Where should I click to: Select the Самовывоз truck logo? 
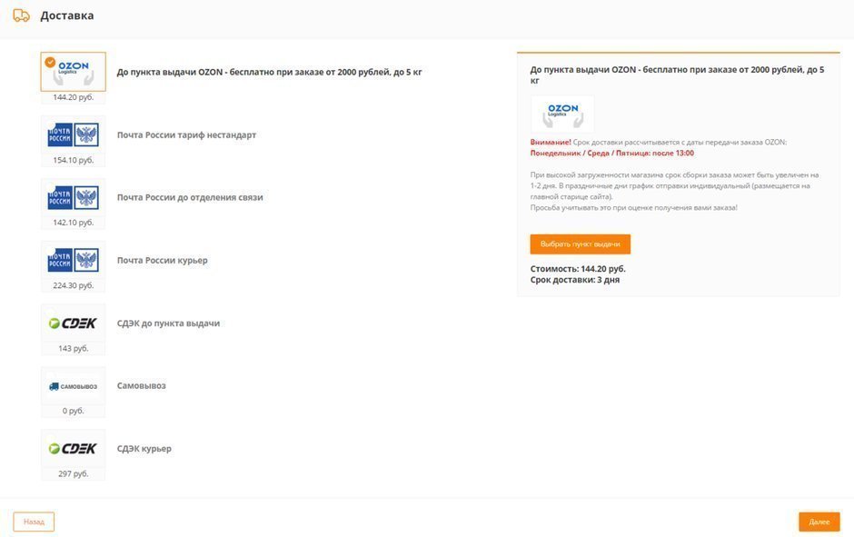click(x=74, y=385)
